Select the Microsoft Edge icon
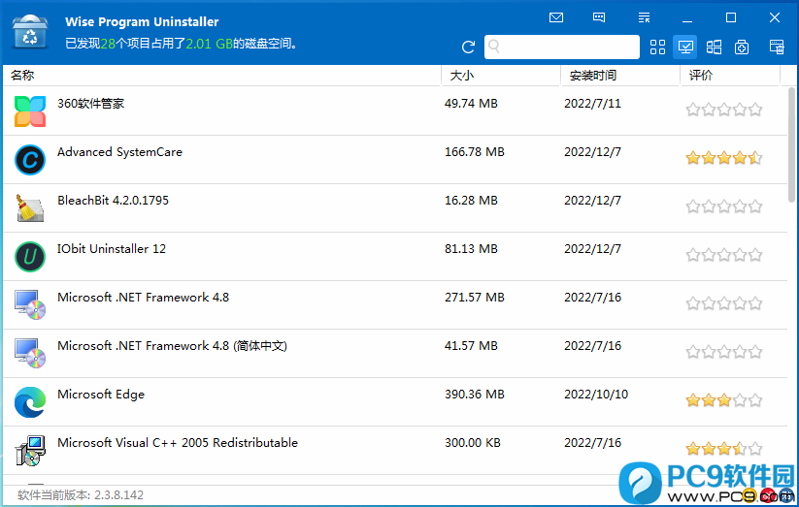This screenshot has width=799, height=507. coord(30,402)
